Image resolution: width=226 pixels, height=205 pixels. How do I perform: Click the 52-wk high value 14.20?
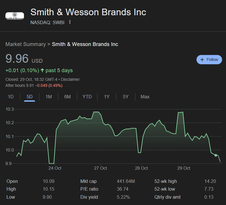(210, 181)
